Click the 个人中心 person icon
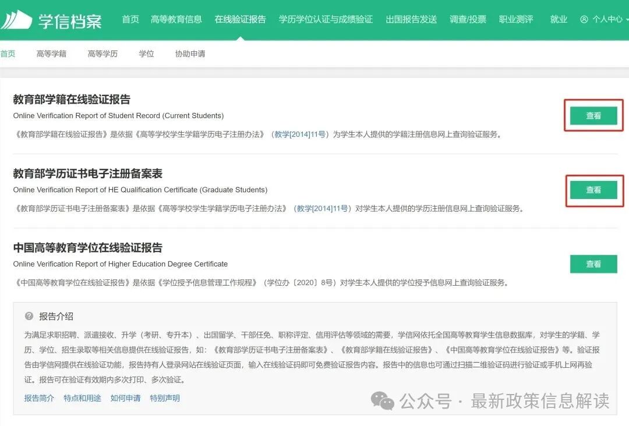 tap(584, 19)
